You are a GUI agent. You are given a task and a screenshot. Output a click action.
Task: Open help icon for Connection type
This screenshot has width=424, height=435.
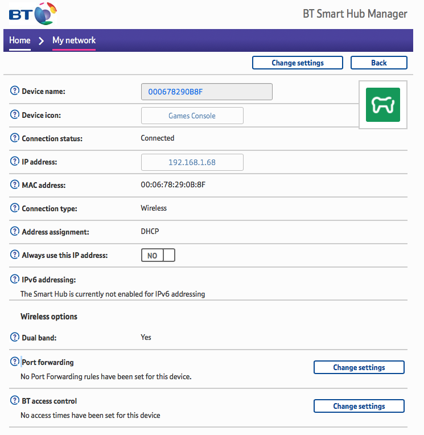pos(15,208)
